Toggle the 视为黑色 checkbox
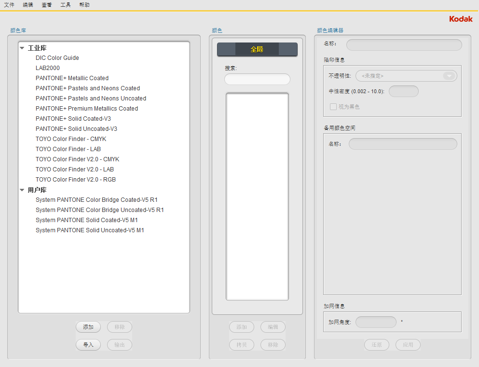 [333, 107]
